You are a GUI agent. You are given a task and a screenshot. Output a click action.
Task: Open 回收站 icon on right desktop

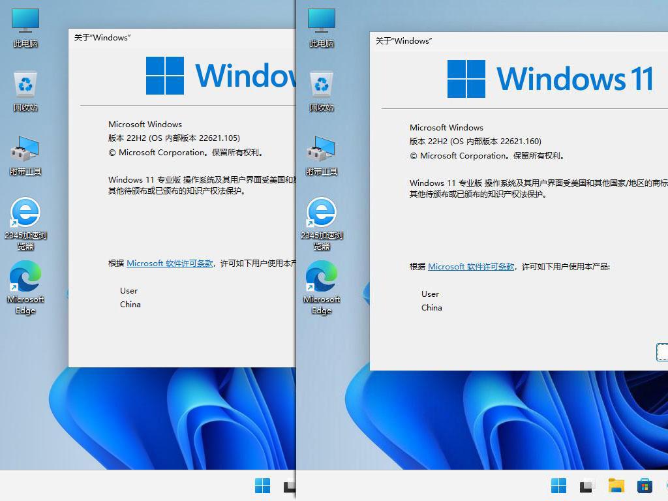click(x=321, y=91)
